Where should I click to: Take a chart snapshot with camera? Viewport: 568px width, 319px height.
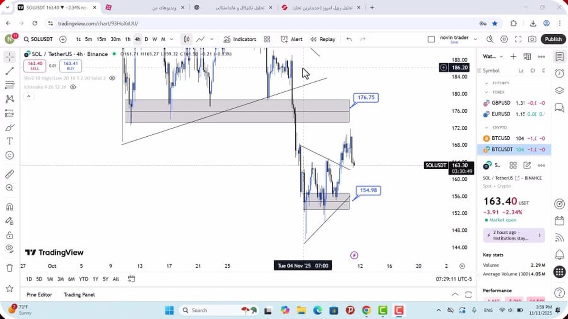tap(532, 39)
